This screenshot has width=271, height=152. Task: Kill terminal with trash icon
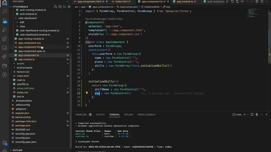click(x=257, y=114)
